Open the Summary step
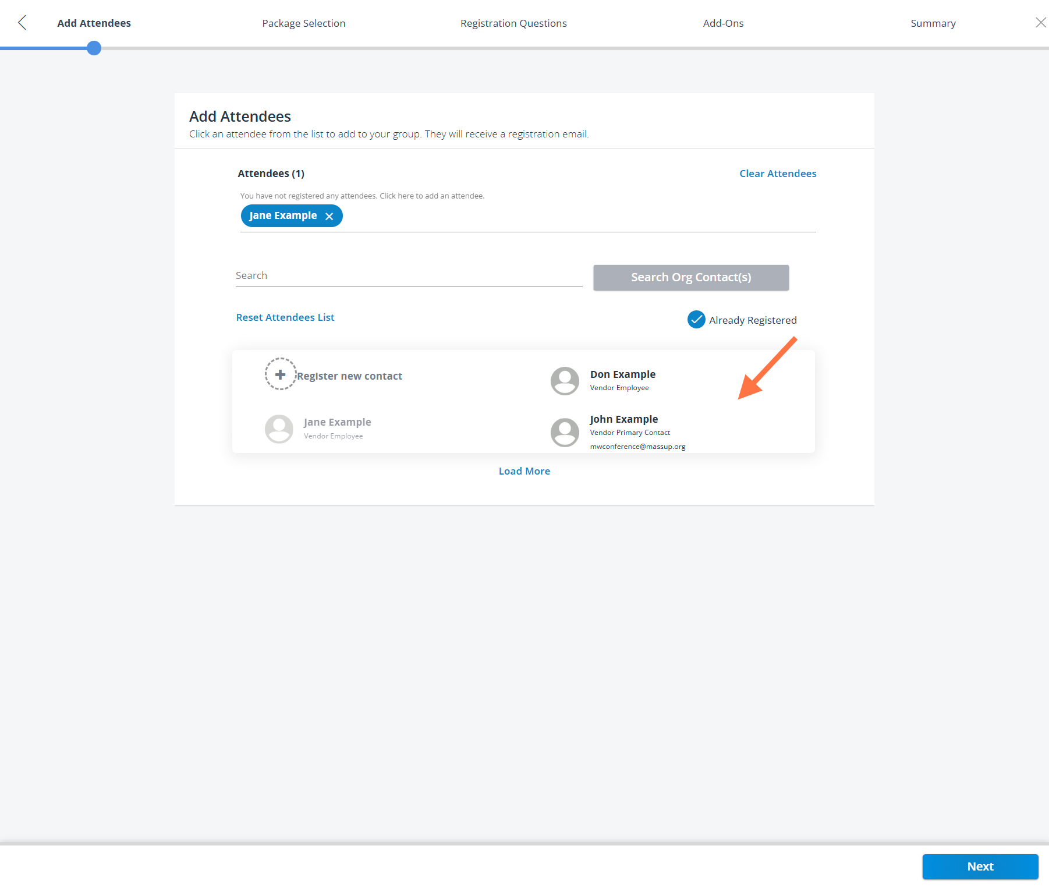Image resolution: width=1049 pixels, height=888 pixels. click(x=933, y=23)
